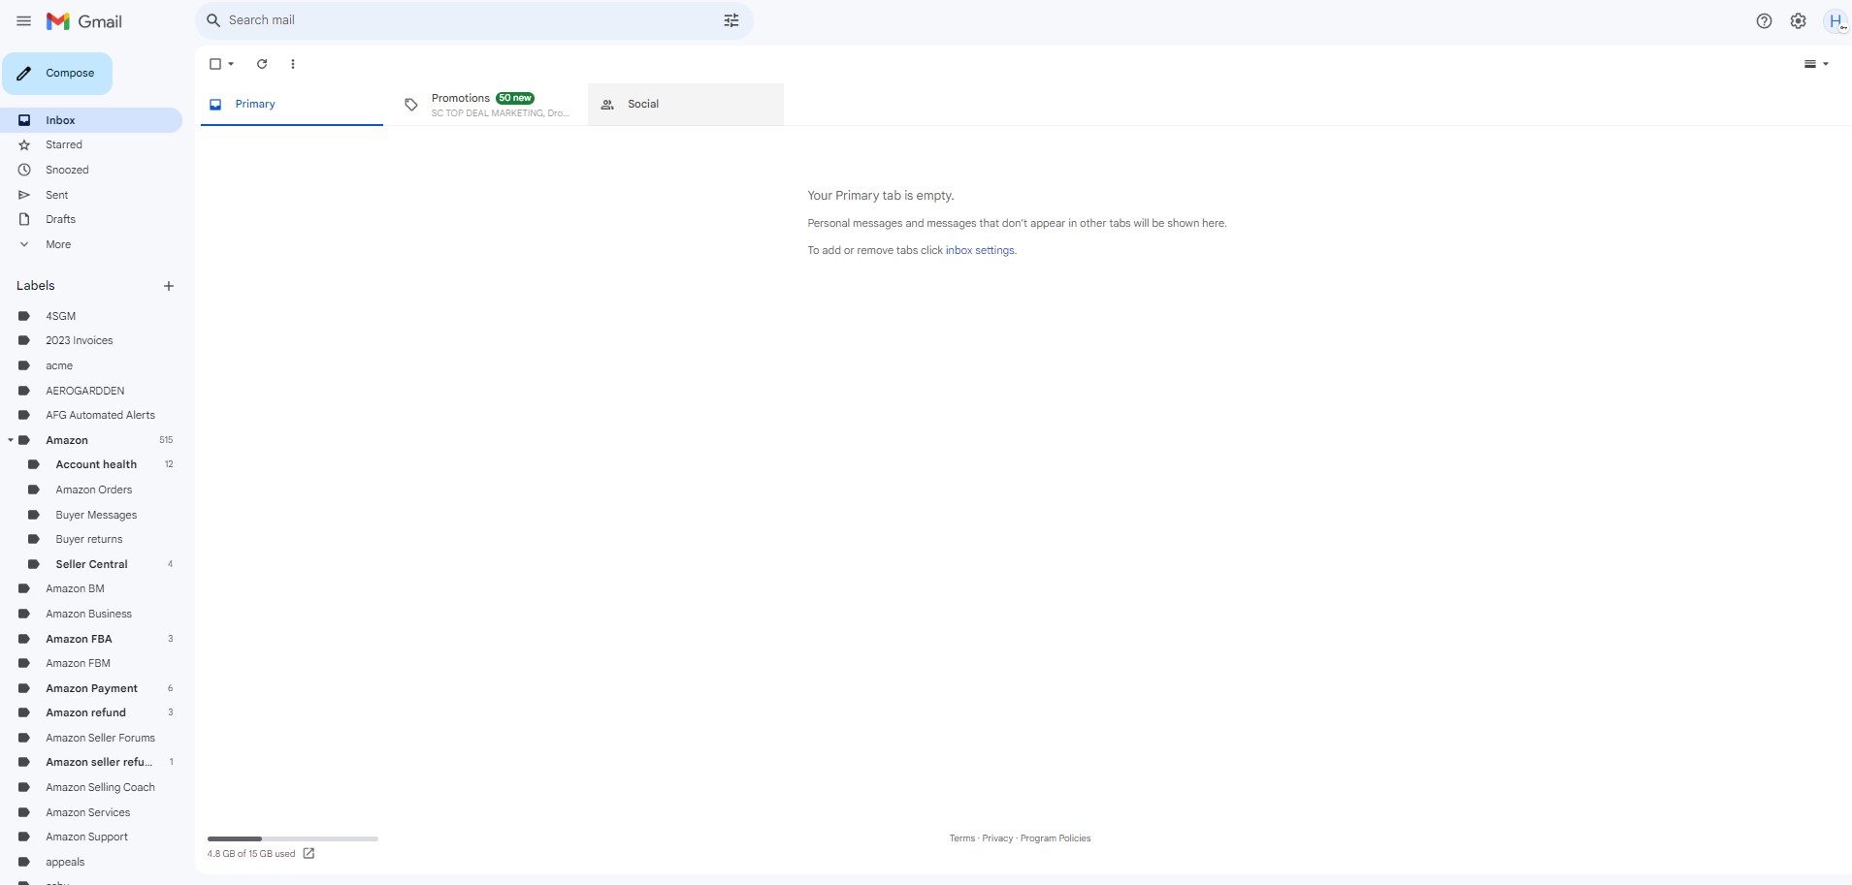Open the Starred folder

pos(91,144)
